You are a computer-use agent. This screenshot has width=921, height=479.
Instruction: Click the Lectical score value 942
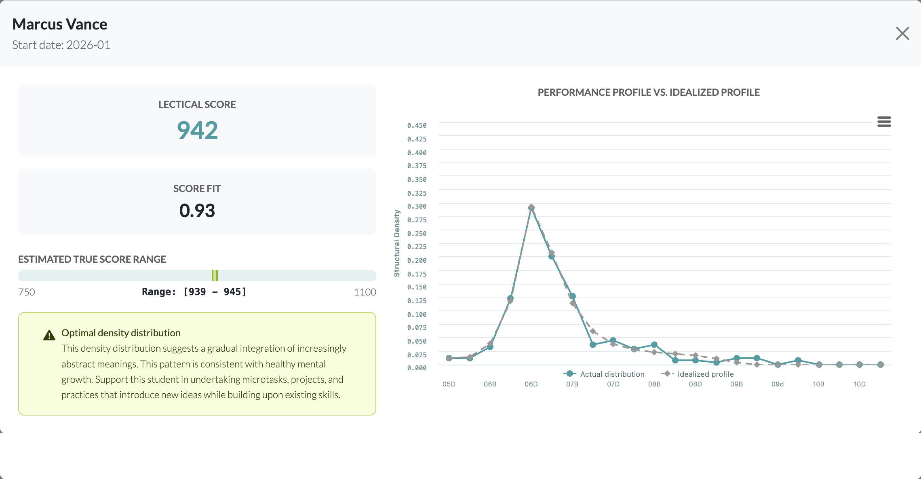197,130
